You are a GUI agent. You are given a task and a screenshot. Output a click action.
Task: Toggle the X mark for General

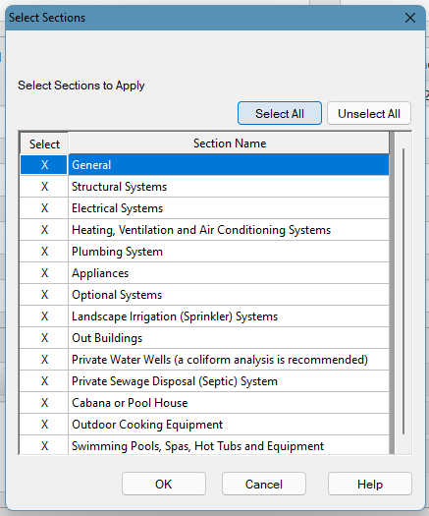(x=44, y=164)
